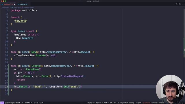Open the editor more actions ellipsis
This screenshot has width=185, height=104.
[183, 4]
